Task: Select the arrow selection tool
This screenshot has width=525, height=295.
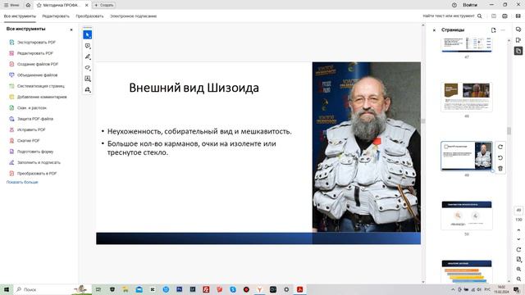Action: coord(88,34)
